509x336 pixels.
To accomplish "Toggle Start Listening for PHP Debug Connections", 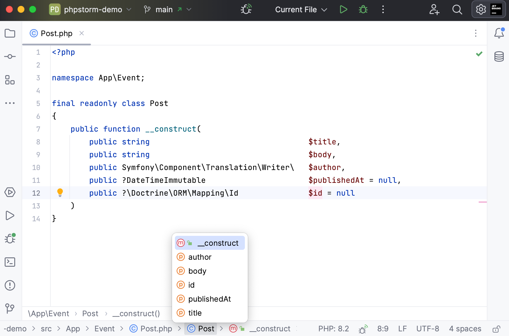I will tap(246, 10).
